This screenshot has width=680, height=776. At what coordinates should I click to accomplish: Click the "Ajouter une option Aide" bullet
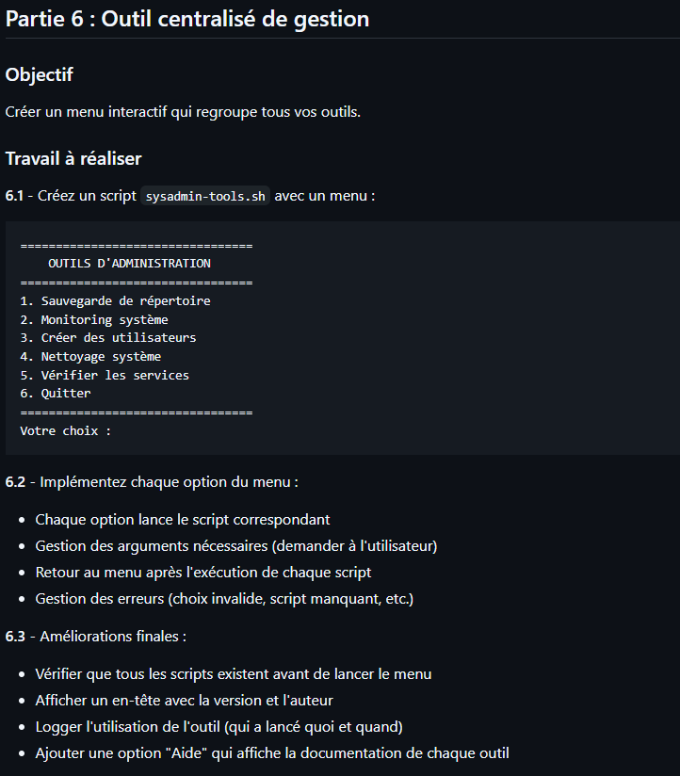click(272, 753)
